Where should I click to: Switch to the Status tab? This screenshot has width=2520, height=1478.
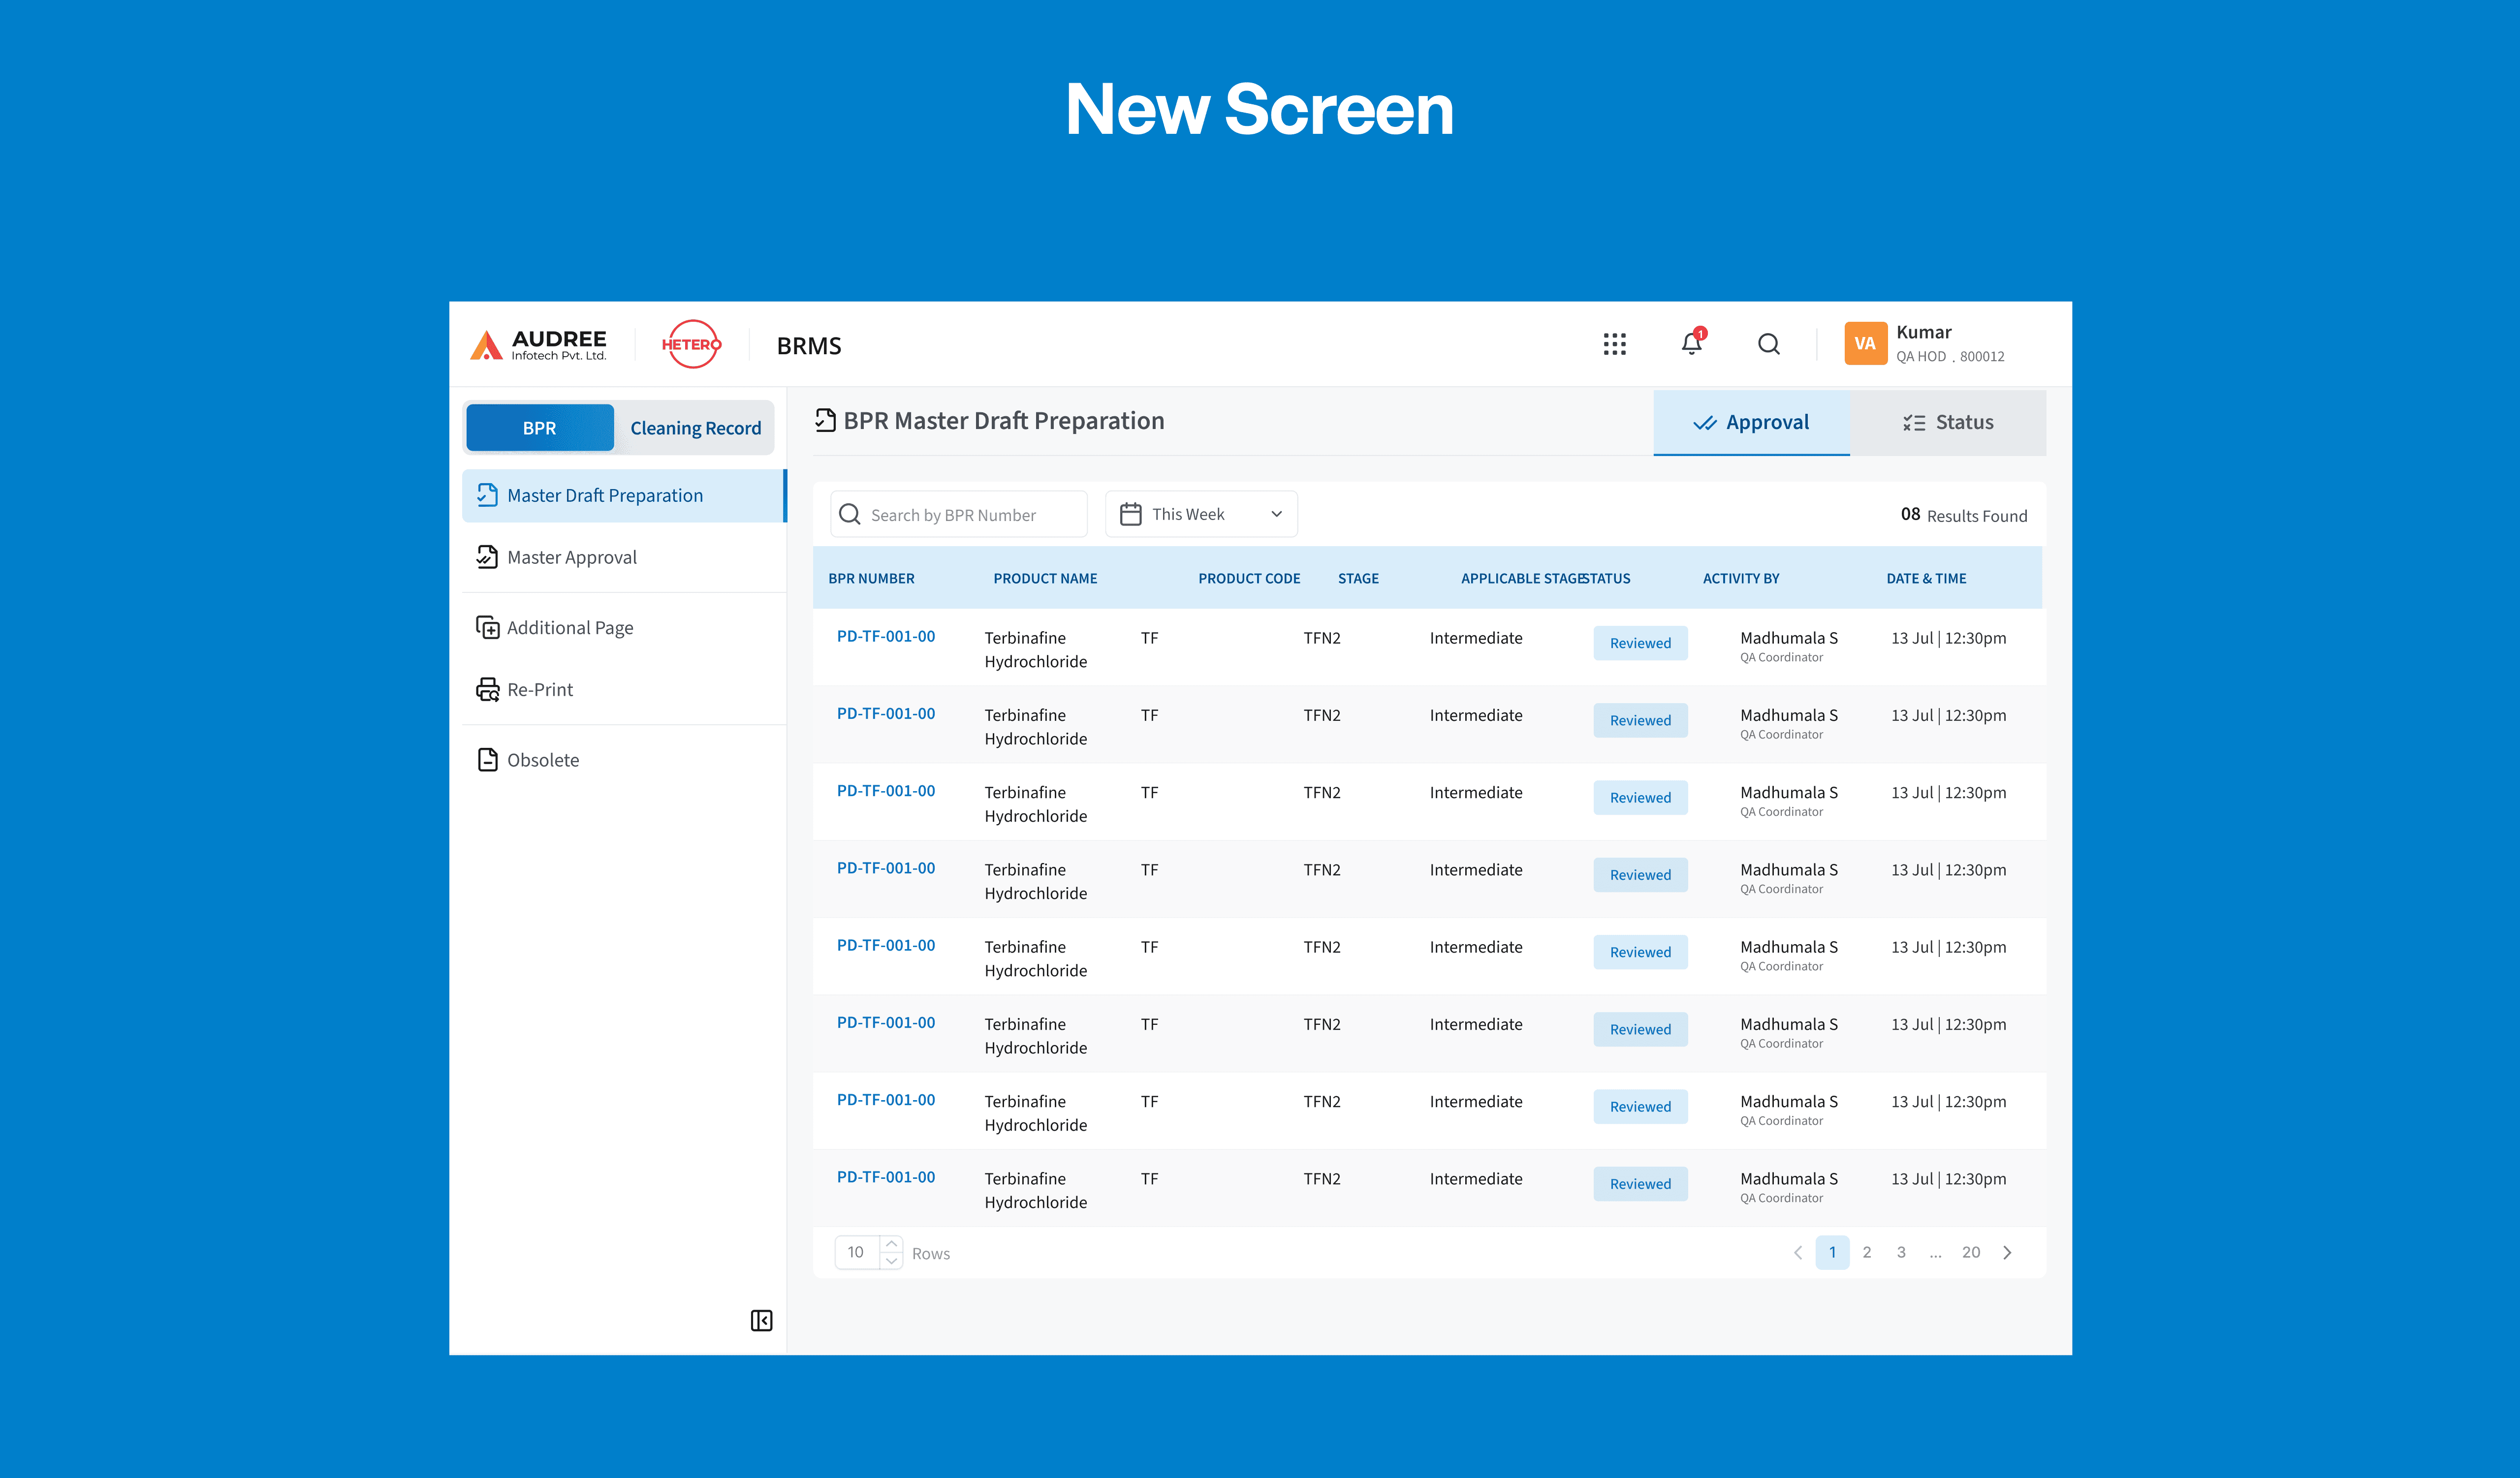click(x=1948, y=422)
